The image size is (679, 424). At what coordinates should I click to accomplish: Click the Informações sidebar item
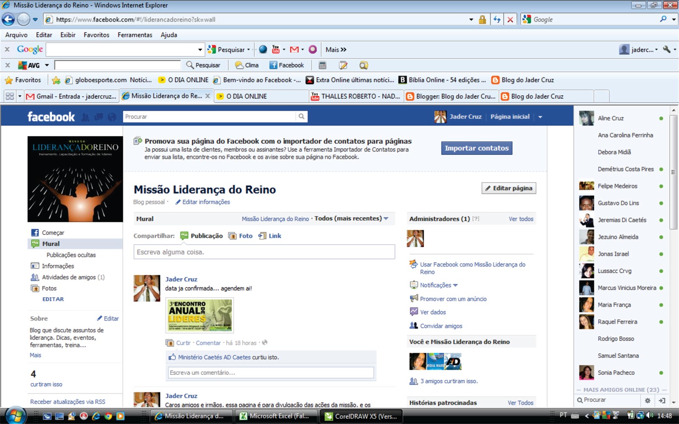click(x=52, y=266)
